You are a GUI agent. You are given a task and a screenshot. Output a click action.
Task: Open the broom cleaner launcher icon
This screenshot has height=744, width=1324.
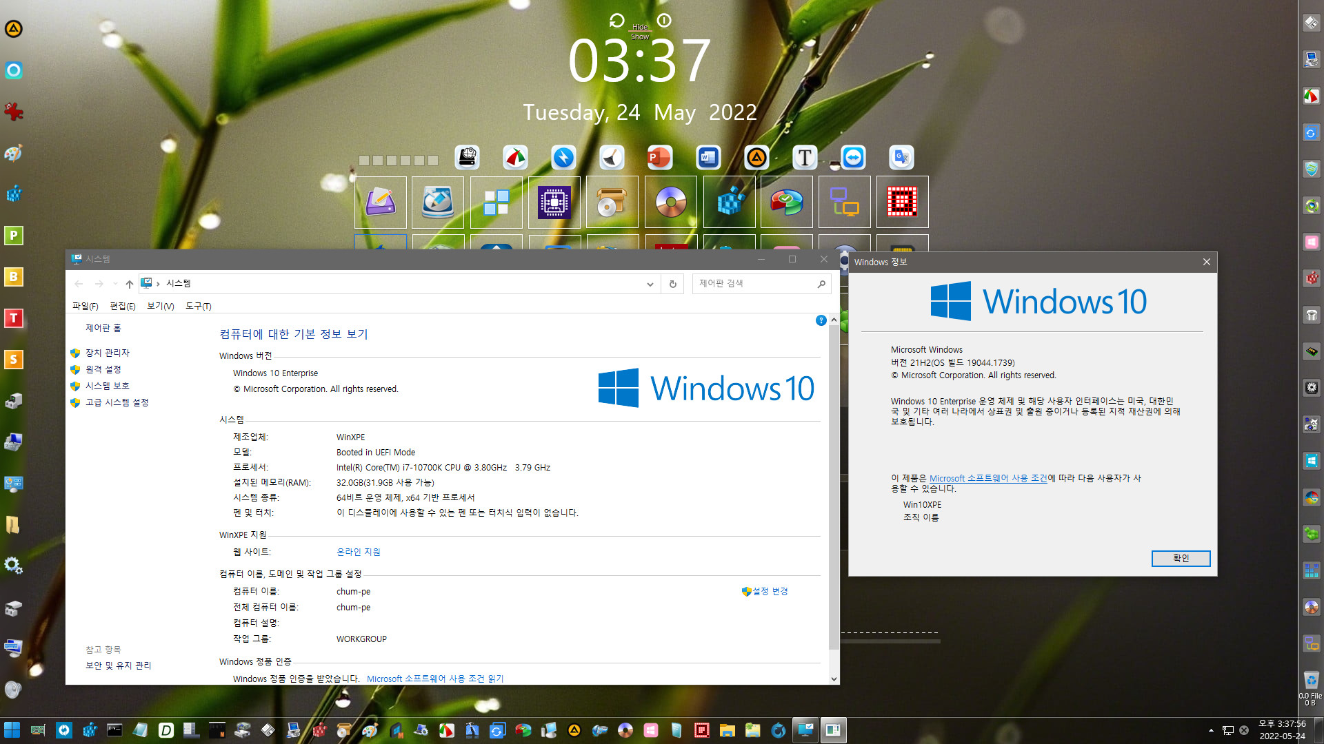point(612,158)
